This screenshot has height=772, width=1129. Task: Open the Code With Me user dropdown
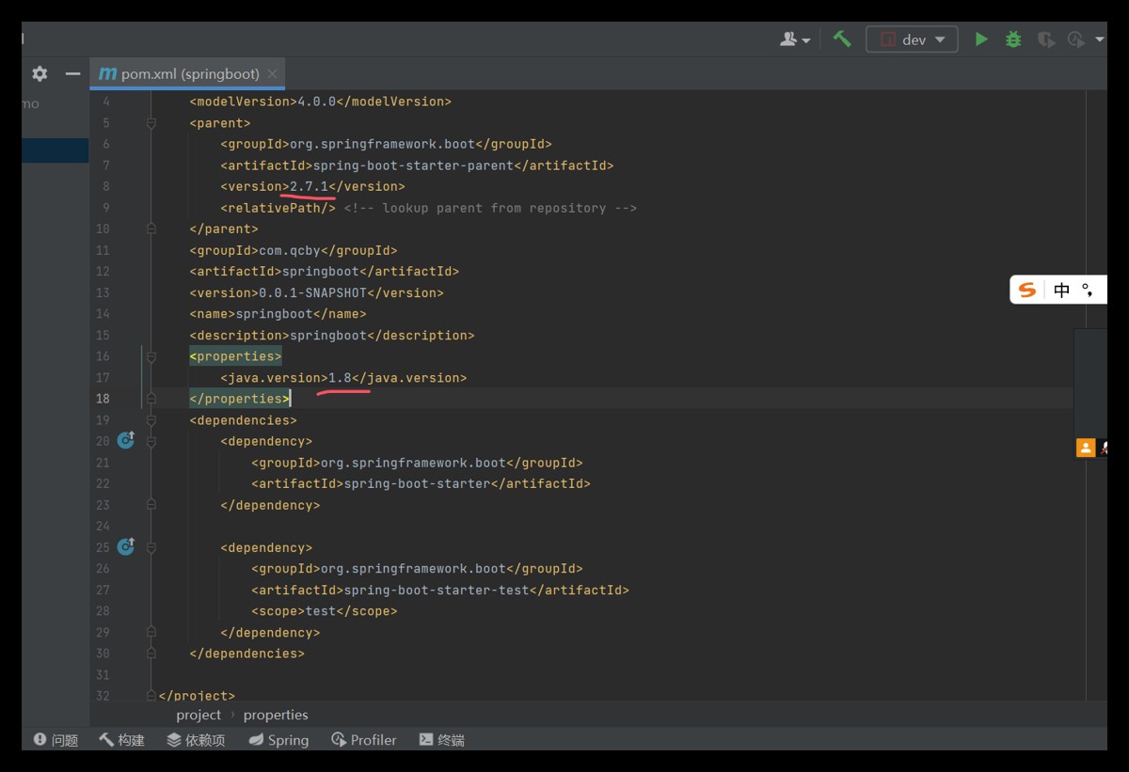tap(795, 39)
